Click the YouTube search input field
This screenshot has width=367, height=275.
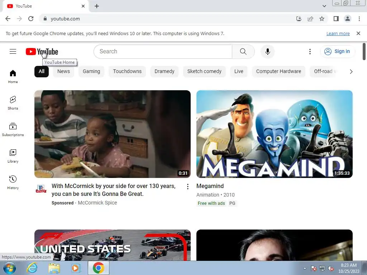163,52
